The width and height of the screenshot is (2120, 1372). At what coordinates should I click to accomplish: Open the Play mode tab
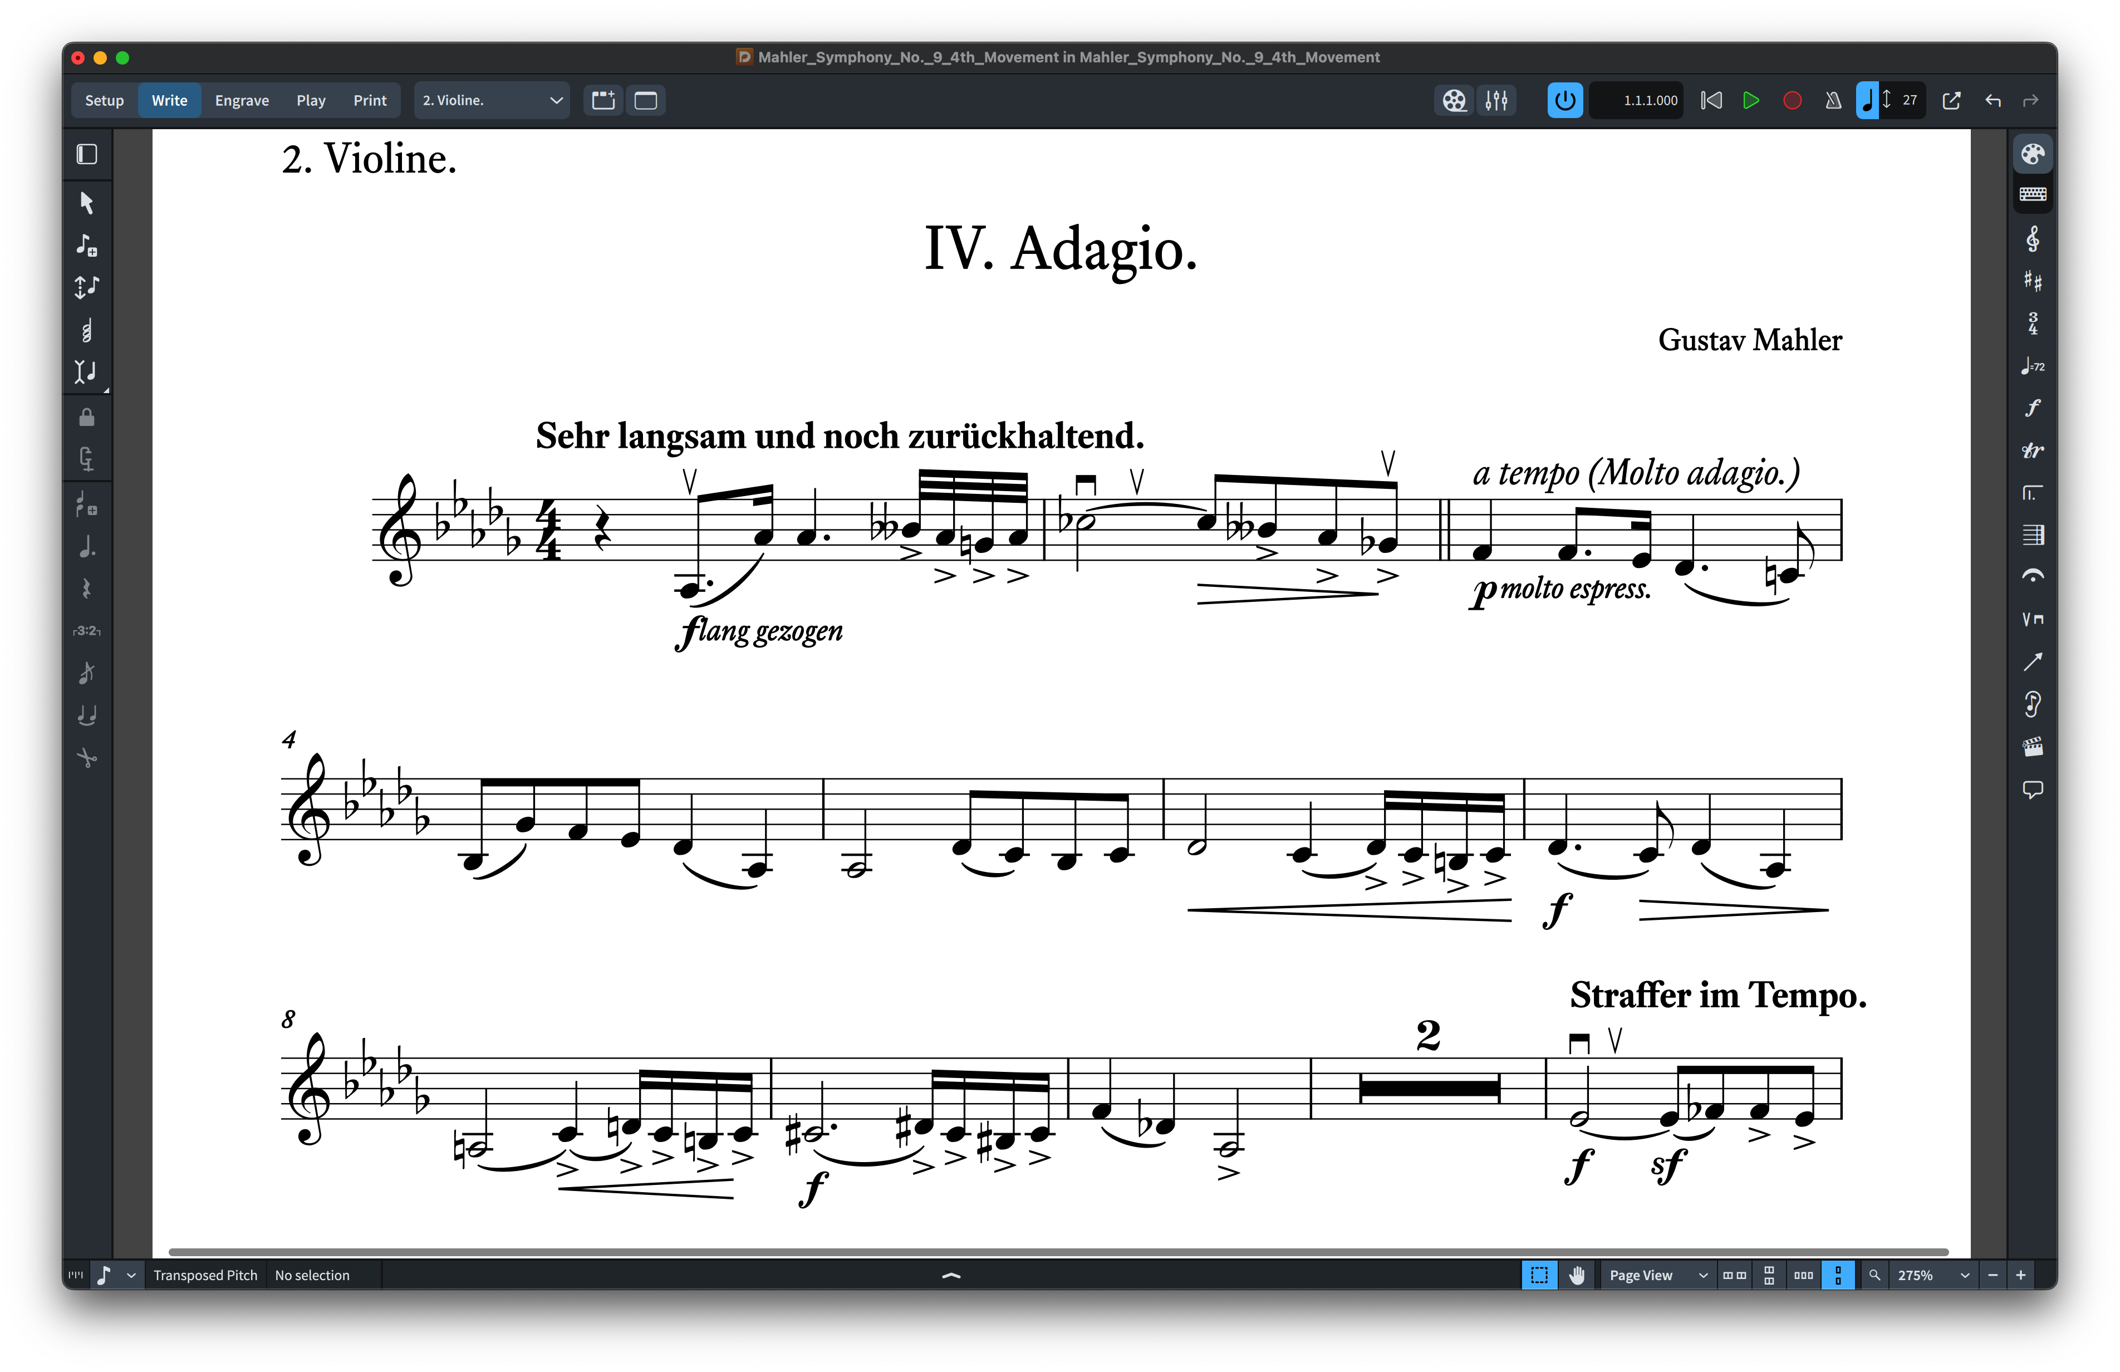[311, 101]
